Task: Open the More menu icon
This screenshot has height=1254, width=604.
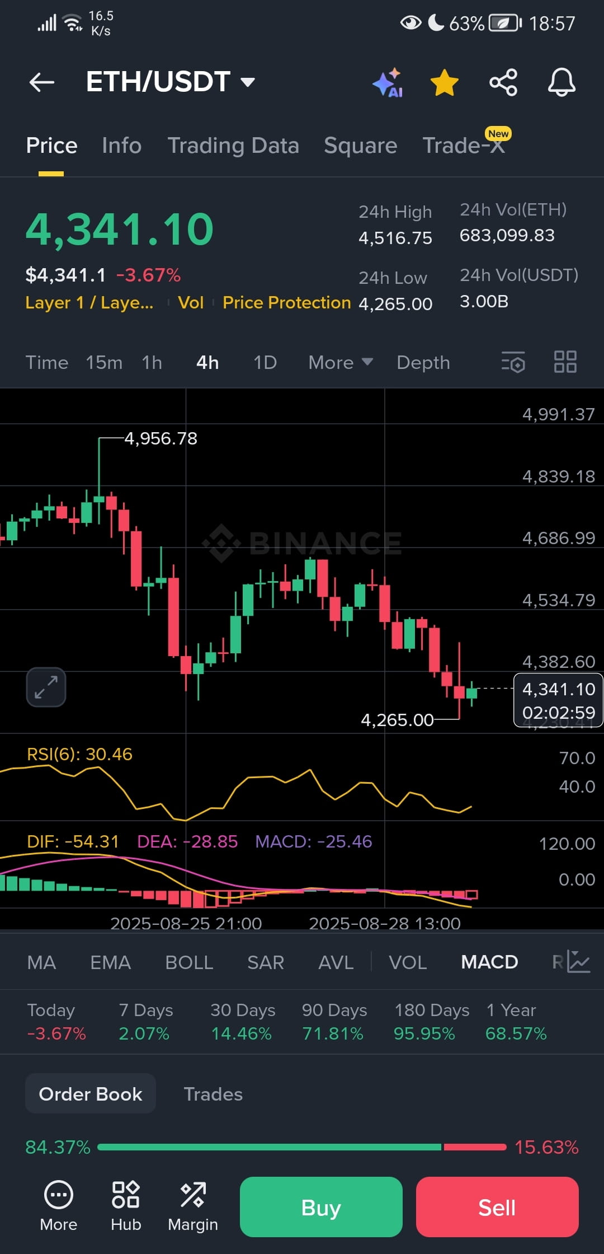Action: (x=59, y=1206)
